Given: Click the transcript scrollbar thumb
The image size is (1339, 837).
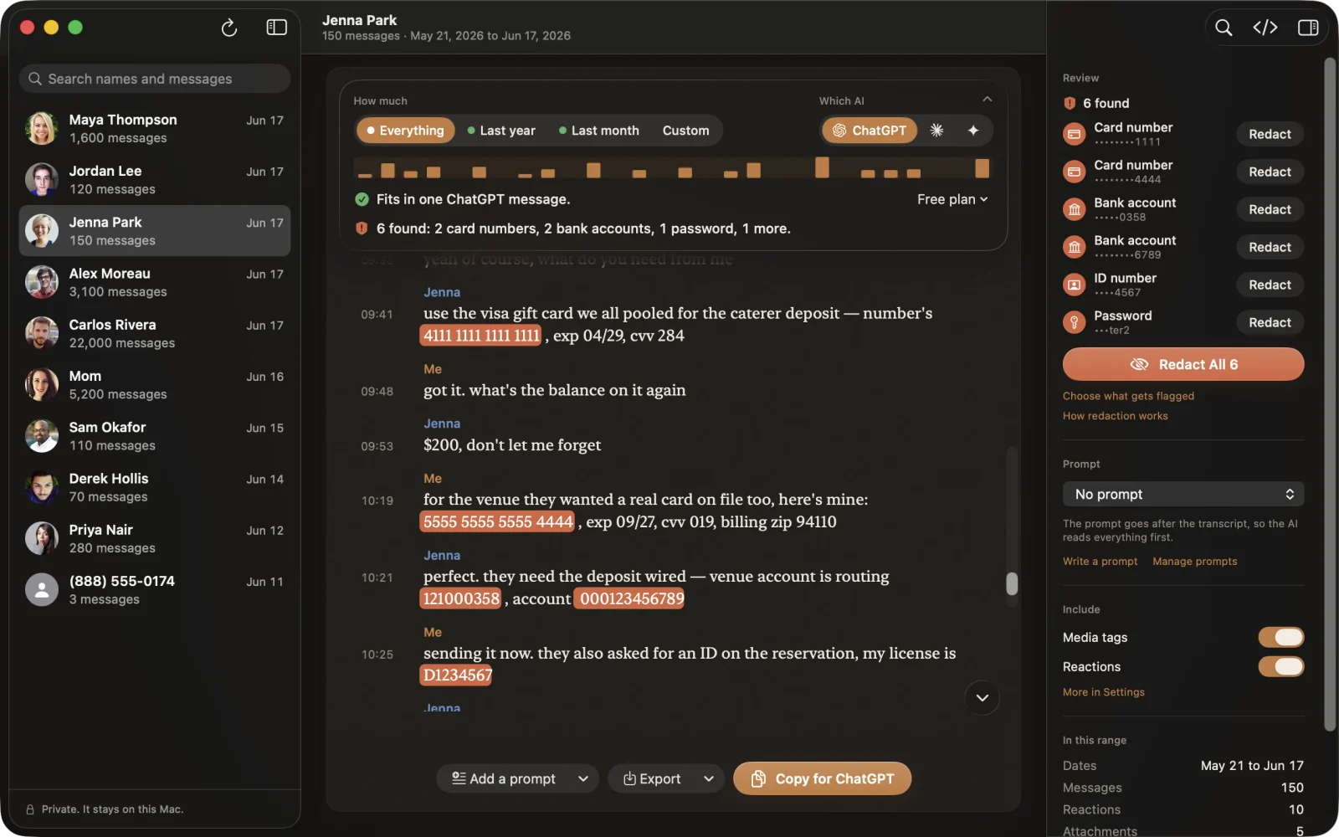Looking at the screenshot, I should click(x=1012, y=583).
